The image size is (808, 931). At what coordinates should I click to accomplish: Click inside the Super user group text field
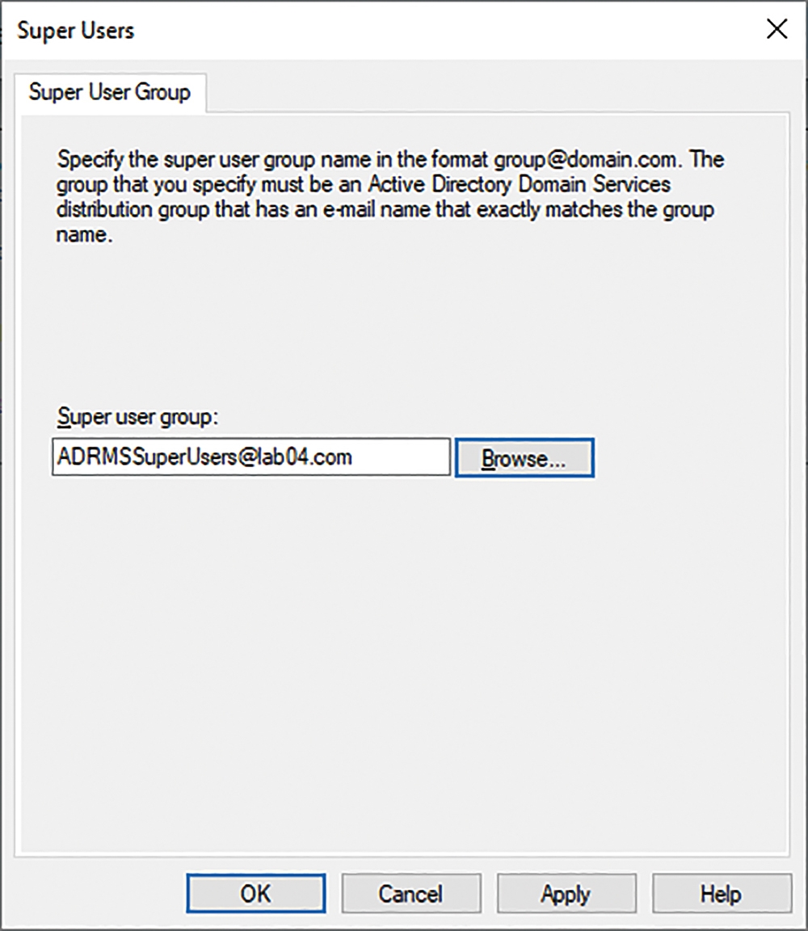(x=251, y=457)
